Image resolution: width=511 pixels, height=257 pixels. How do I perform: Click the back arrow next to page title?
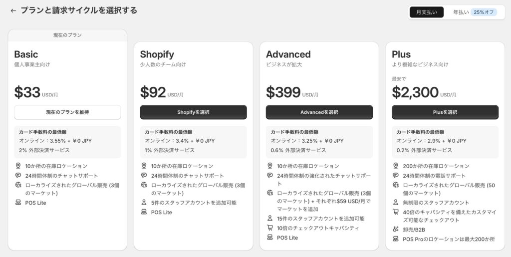[13, 11]
